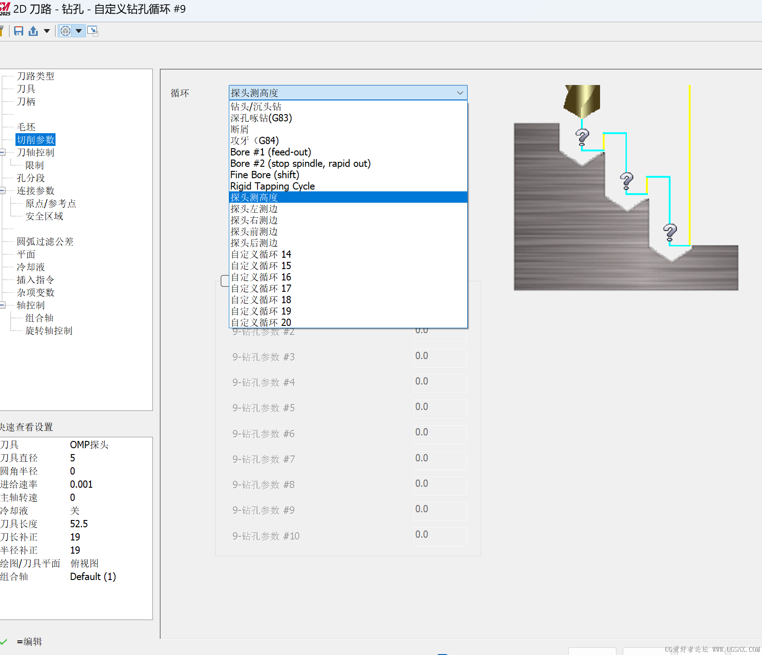
Task: Choose 自定义循环 20 entry
Action: tap(348, 322)
